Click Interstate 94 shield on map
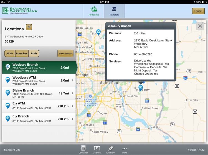The image size is (208, 155). tap(185, 77)
